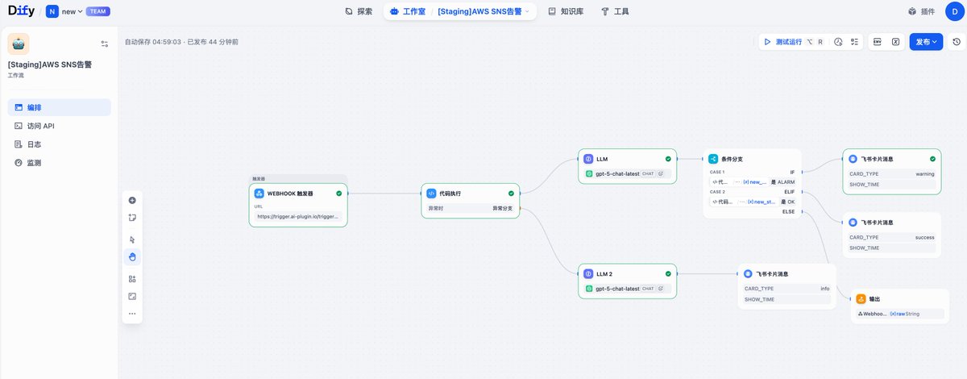The width and height of the screenshot is (967, 379).
Task: Open the 插件 plugins page
Action: pos(921,12)
